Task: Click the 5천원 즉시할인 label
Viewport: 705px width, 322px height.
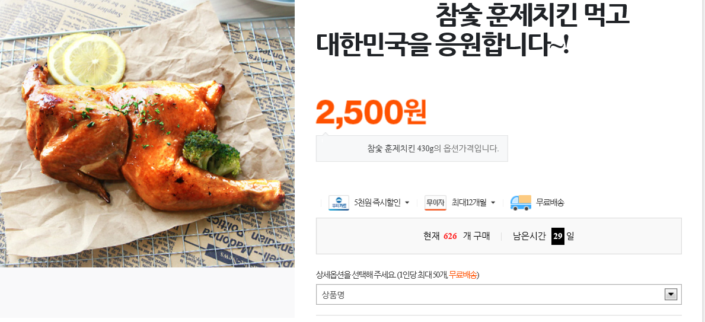Action: (377, 203)
